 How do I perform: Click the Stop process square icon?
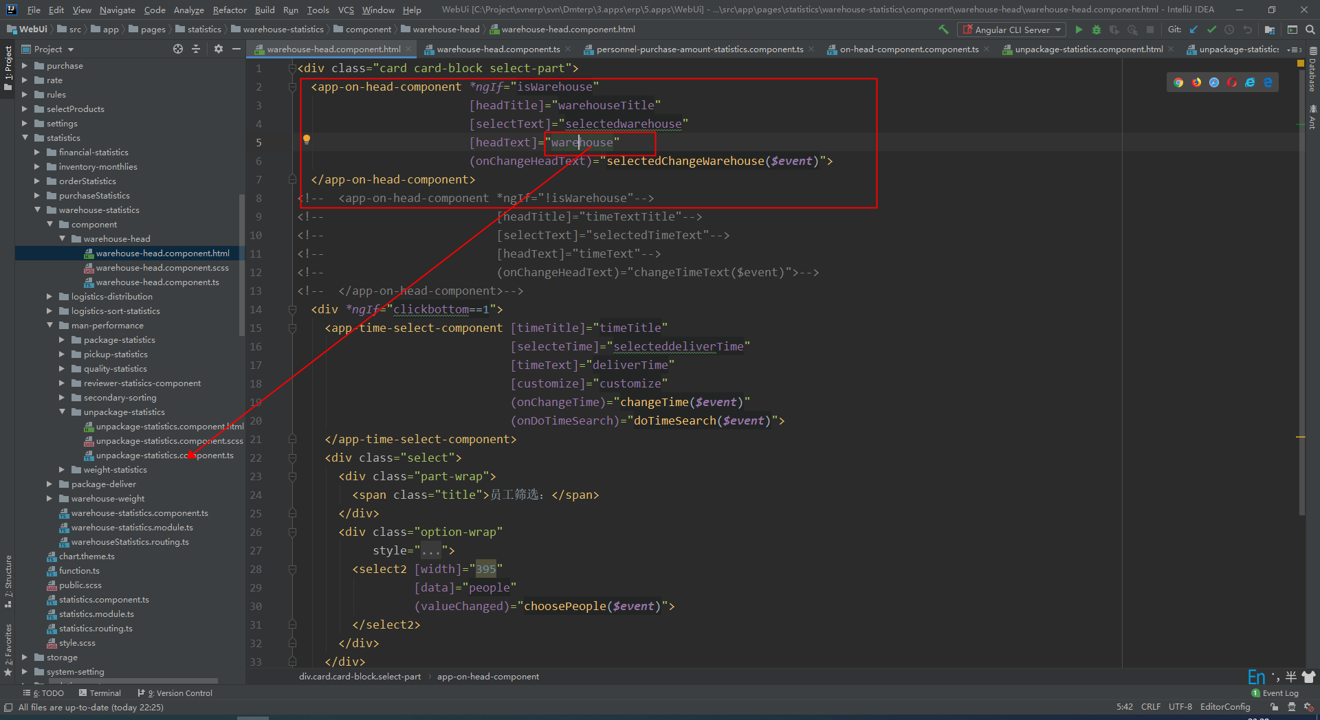tap(1150, 30)
